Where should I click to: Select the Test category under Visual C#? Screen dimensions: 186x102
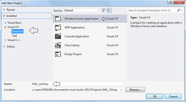click(x=14, y=36)
